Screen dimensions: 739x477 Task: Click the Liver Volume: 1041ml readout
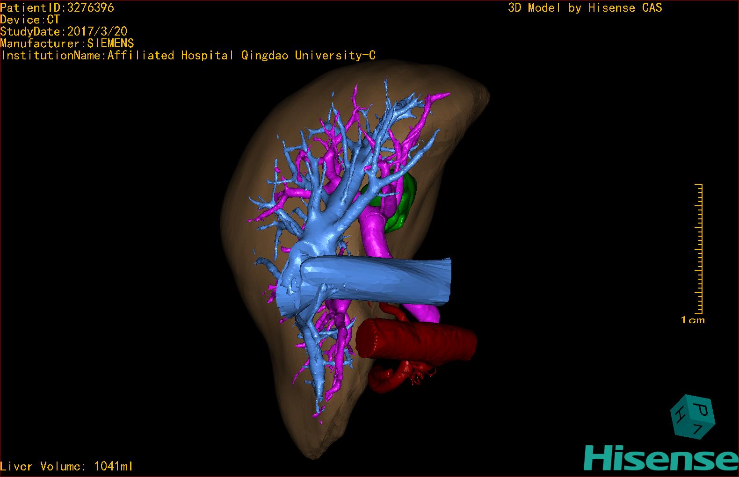point(66,466)
